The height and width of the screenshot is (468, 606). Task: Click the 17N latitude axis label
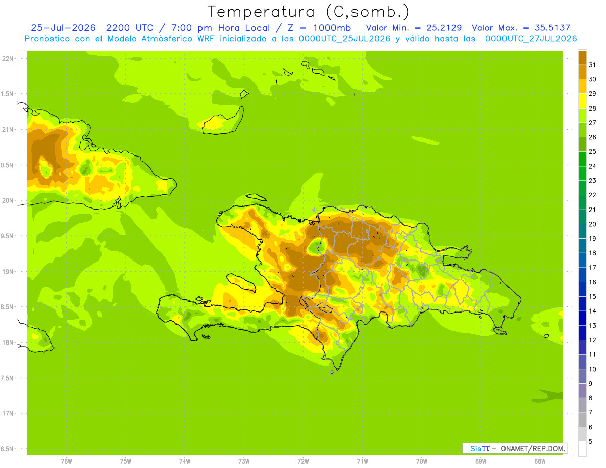pyautogui.click(x=8, y=413)
